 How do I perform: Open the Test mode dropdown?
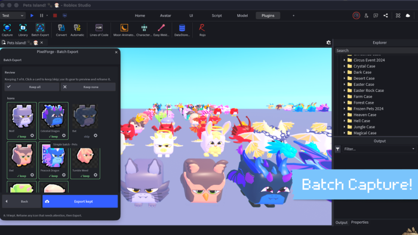[13, 16]
